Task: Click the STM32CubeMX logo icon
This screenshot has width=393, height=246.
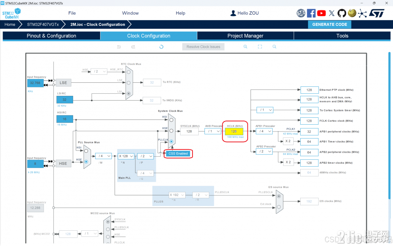Action: tap(11, 13)
